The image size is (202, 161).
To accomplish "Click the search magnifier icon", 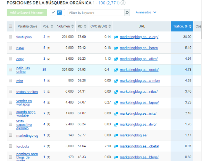I will tap(127, 12).
